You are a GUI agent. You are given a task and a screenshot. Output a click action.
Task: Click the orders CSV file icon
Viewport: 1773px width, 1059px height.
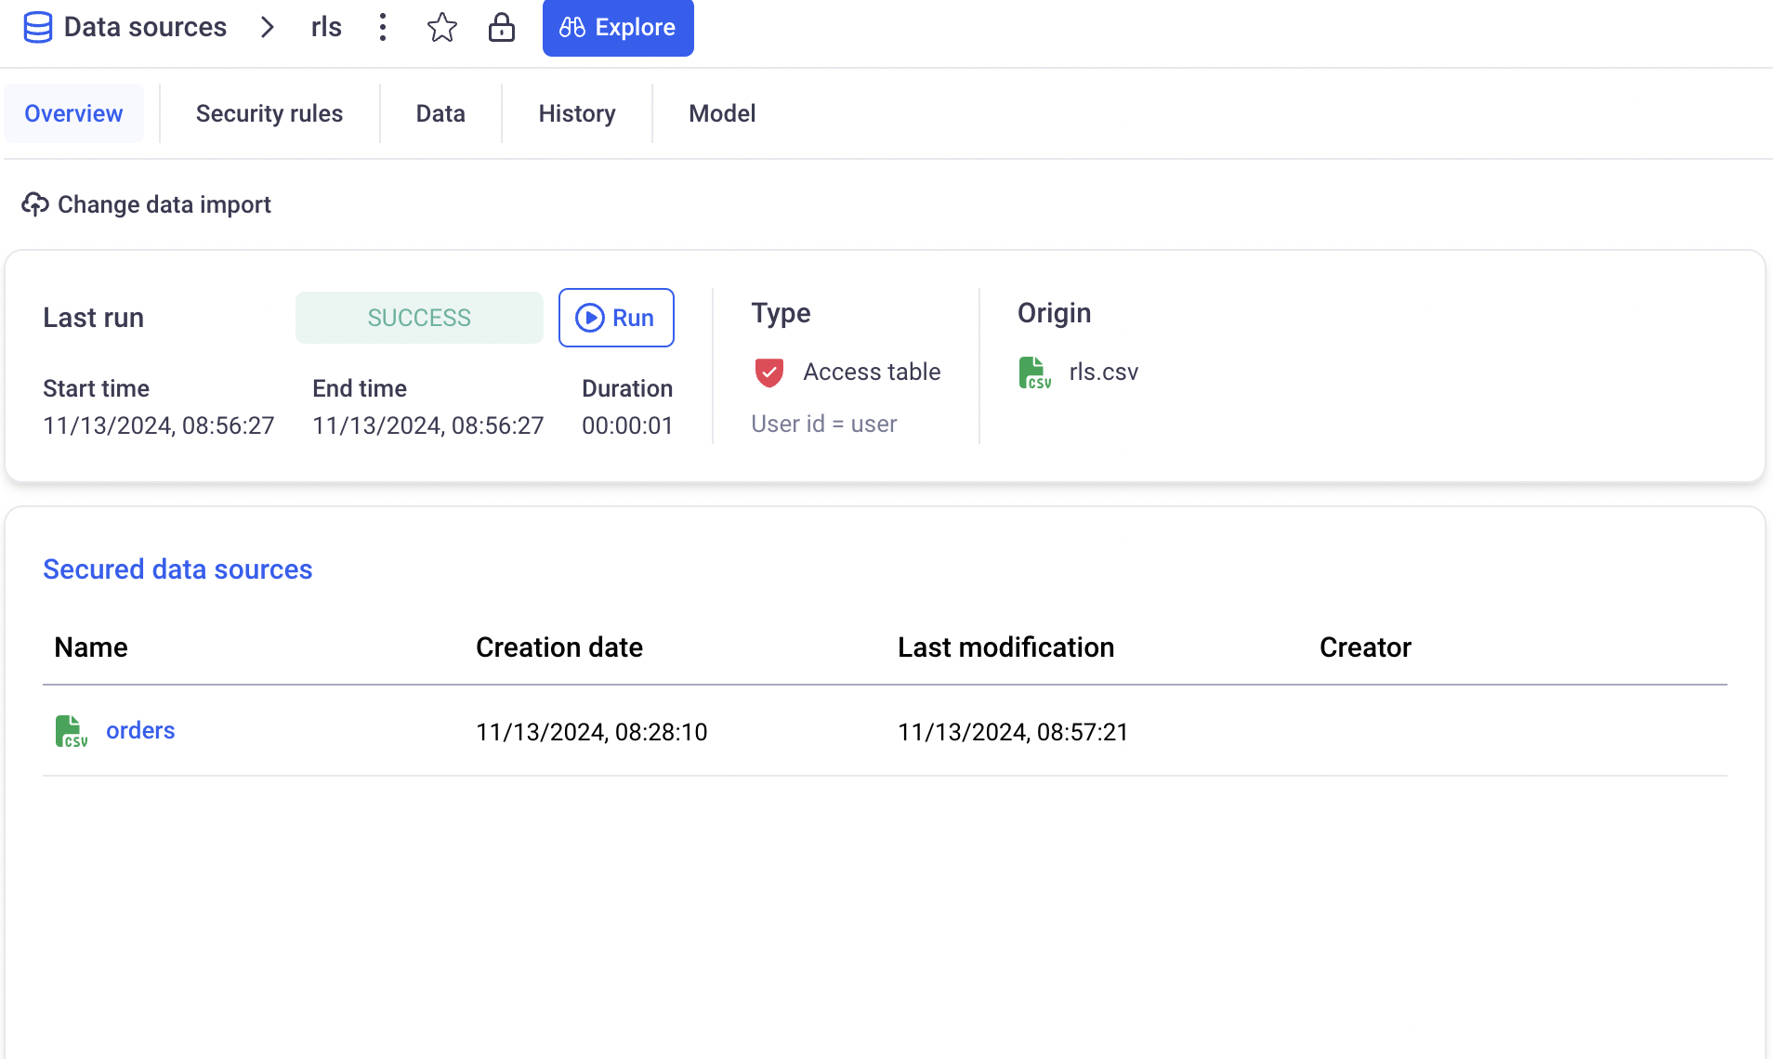click(x=71, y=731)
